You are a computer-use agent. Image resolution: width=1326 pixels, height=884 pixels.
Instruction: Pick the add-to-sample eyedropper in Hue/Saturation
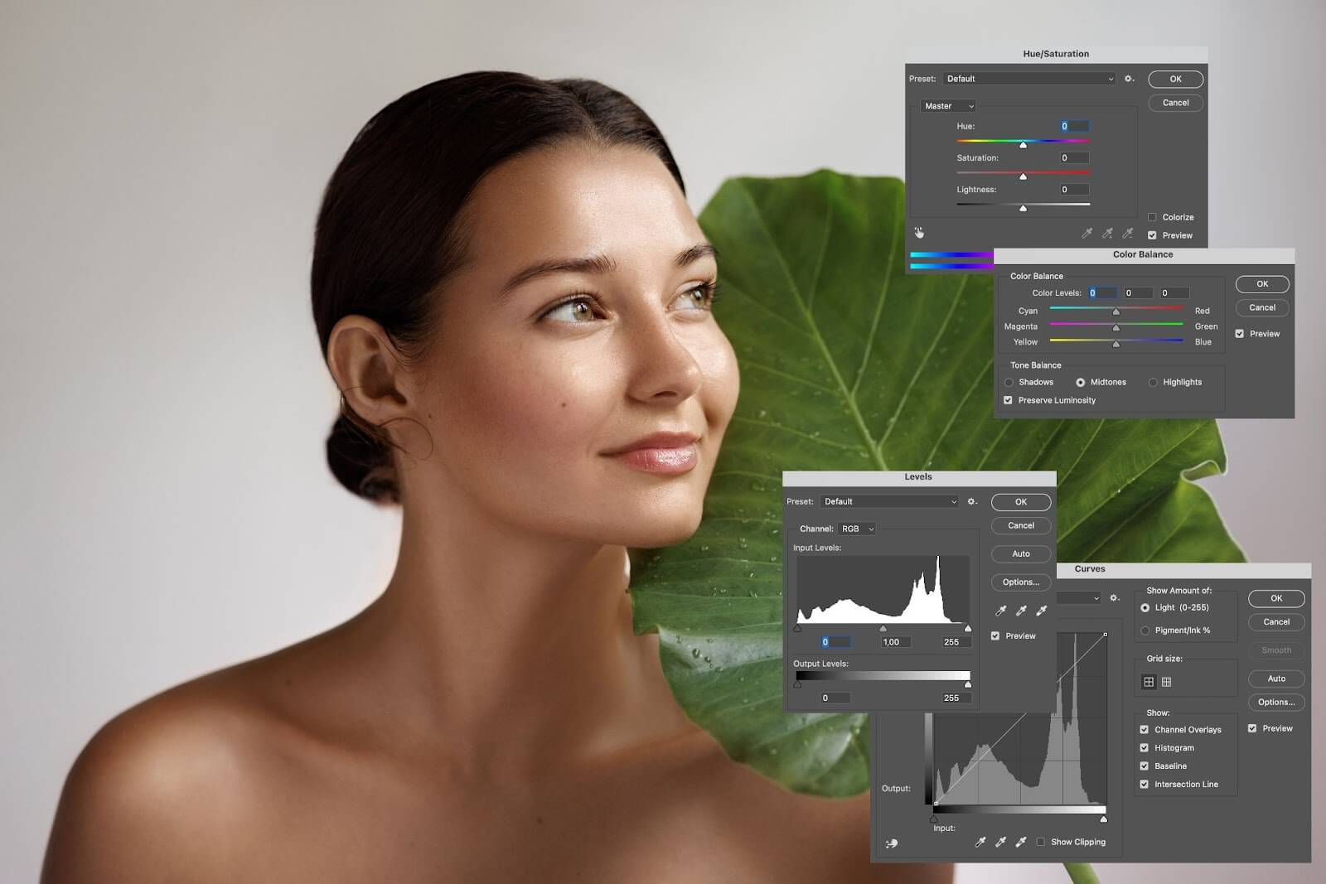pyautogui.click(x=1107, y=234)
